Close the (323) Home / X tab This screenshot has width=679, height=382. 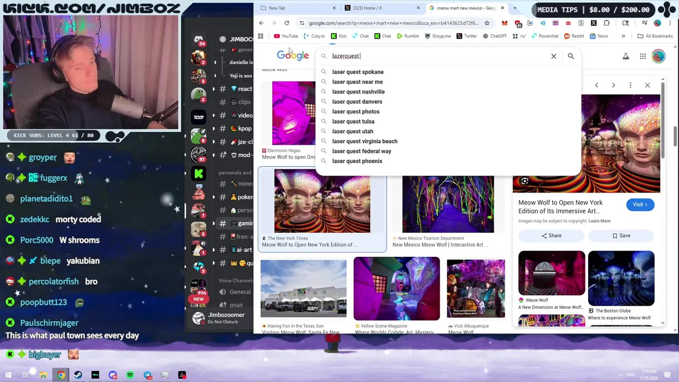(x=418, y=8)
